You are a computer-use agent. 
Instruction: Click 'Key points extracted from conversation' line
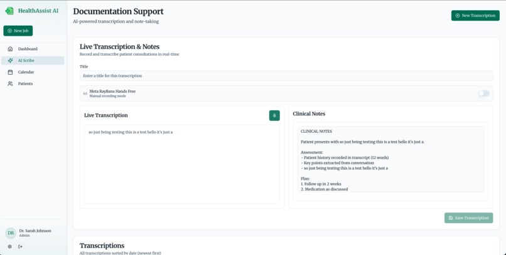(337, 163)
